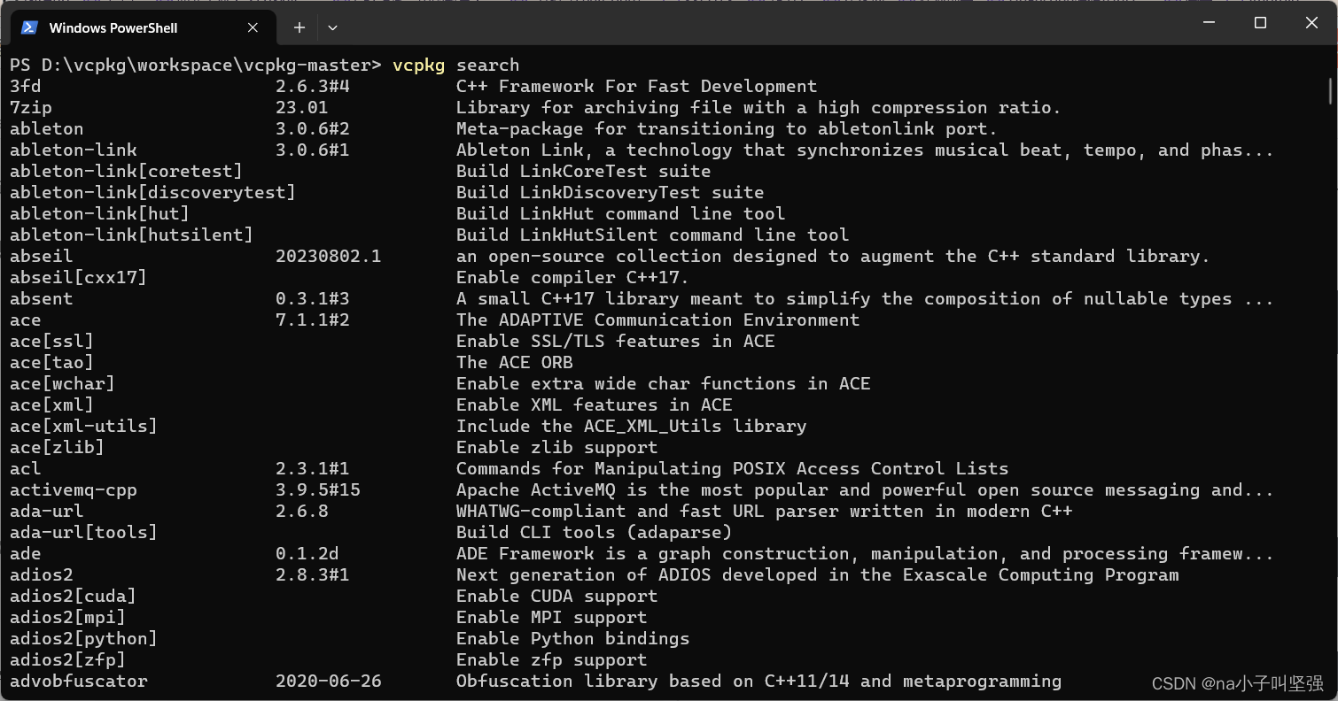
Task: Click the 'ableton' package row name
Action: pos(47,128)
